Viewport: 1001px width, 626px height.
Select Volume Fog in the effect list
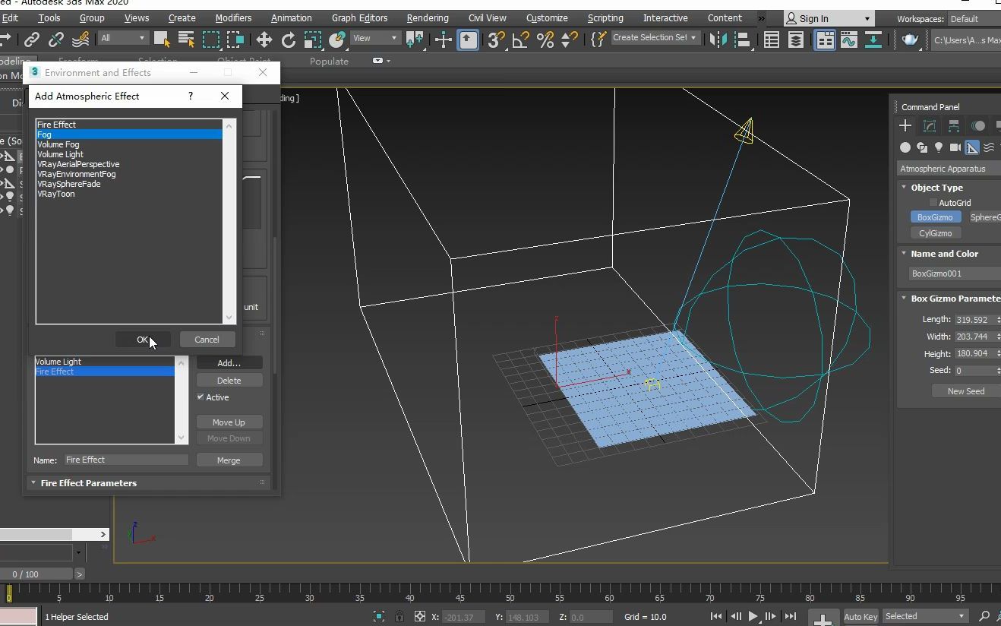tap(58, 144)
